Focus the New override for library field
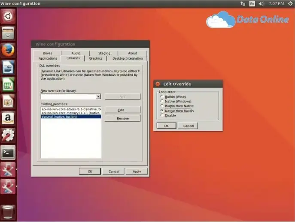The height and width of the screenshot is (222, 295). (69, 96)
